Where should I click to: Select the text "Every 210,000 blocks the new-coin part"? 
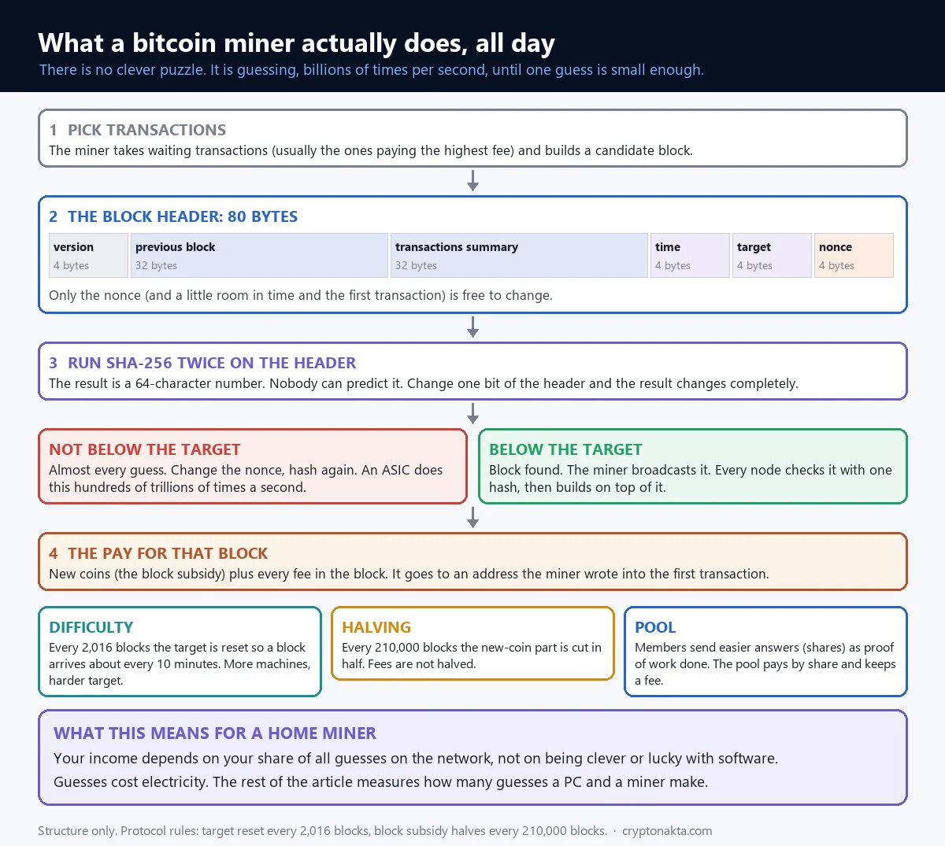click(x=472, y=656)
